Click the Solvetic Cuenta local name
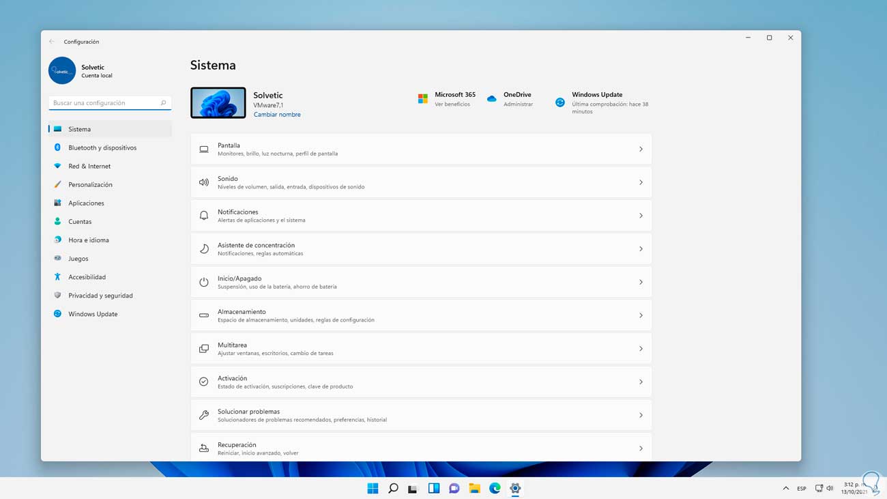Screen dimensions: 887x499 (x=97, y=71)
